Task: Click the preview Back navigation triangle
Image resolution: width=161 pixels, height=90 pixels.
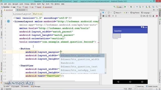Action: 118,82
